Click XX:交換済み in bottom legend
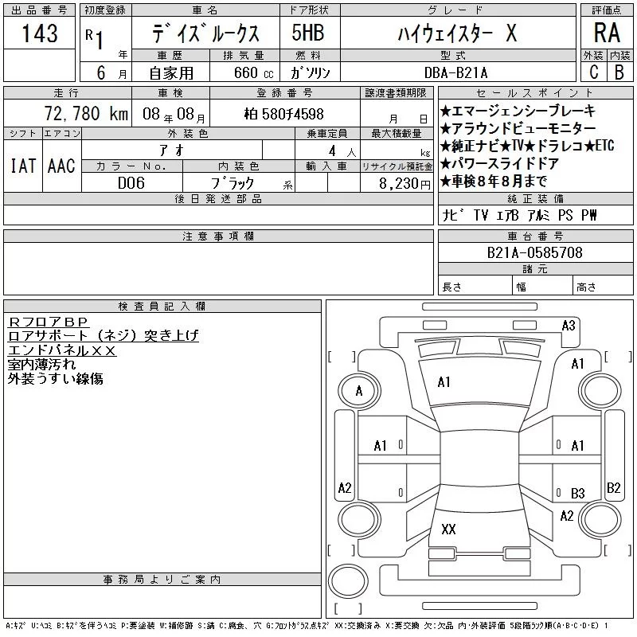This screenshot has height=637, width=637. pyautogui.click(x=358, y=626)
